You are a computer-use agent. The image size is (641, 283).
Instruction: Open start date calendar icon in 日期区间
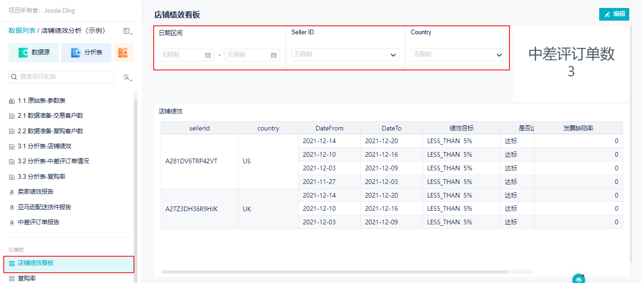point(208,55)
